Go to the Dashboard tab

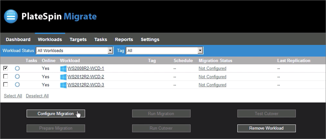pos(18,39)
